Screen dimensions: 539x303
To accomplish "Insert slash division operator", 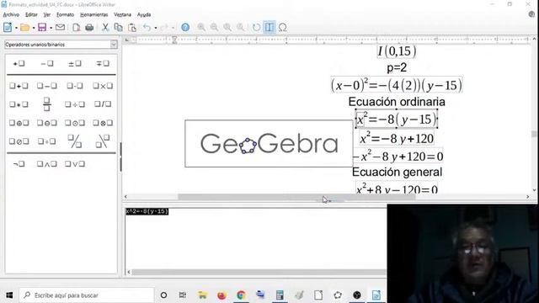I will [103, 104].
